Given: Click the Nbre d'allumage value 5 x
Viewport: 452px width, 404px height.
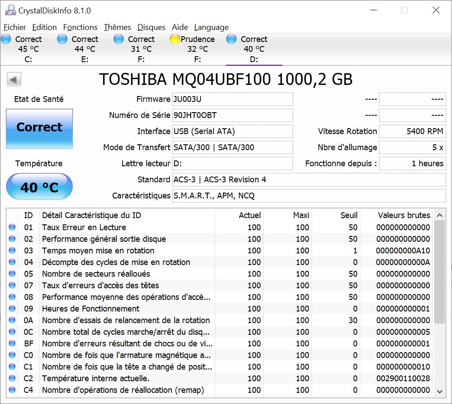Looking at the screenshot, I should pyautogui.click(x=413, y=147).
